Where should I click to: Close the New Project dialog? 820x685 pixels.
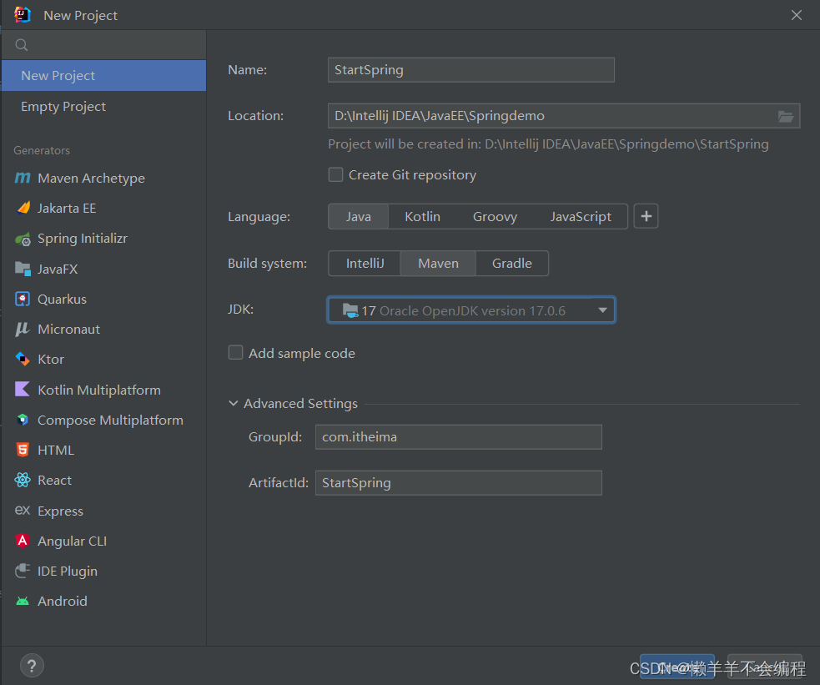[x=797, y=15]
